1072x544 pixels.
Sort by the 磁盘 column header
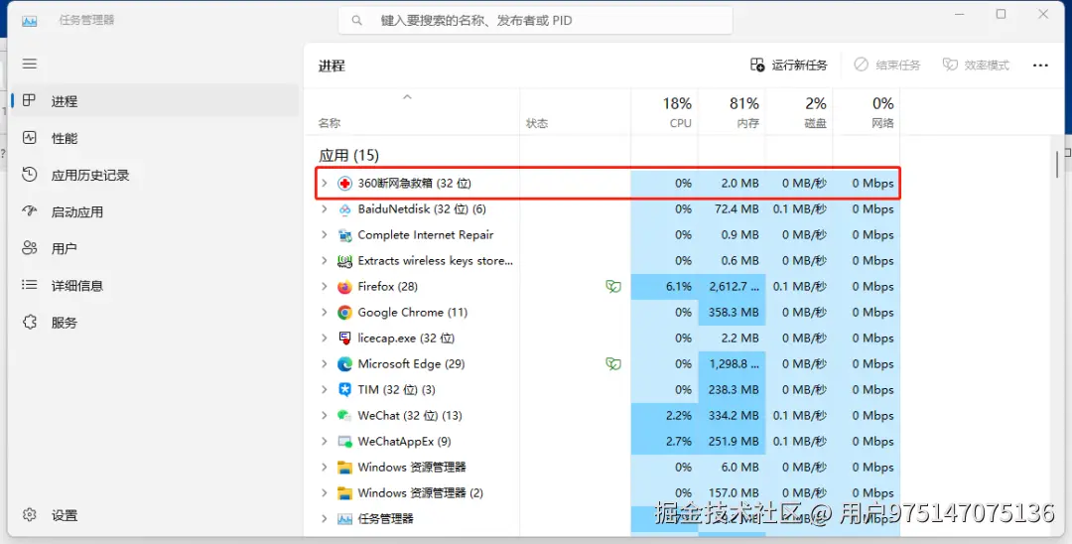tap(798, 112)
